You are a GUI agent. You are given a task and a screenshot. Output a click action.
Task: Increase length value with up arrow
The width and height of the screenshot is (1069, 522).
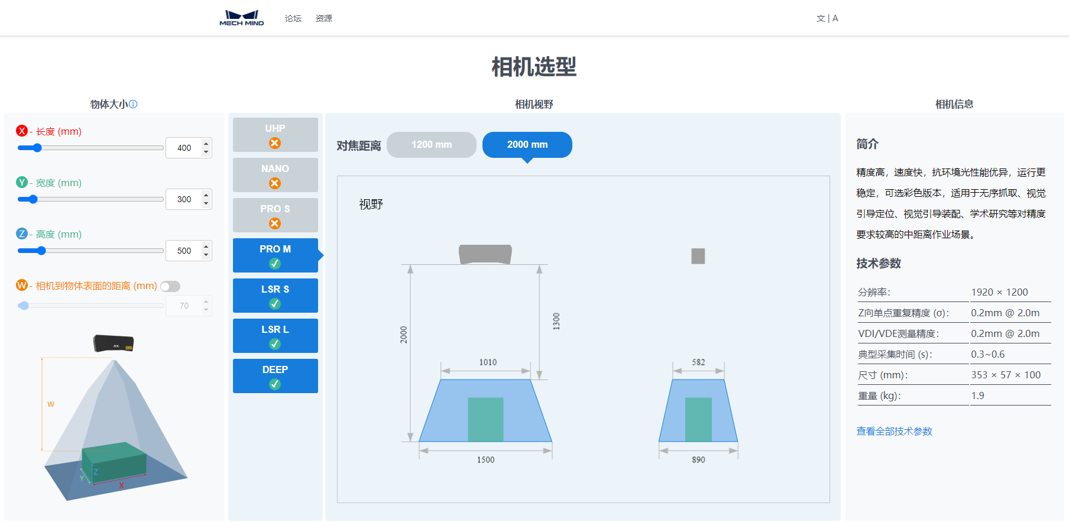(x=206, y=143)
